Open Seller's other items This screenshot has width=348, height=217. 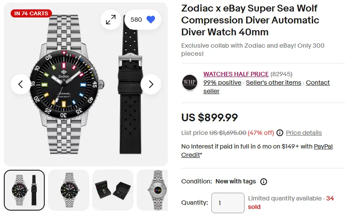coord(273,83)
